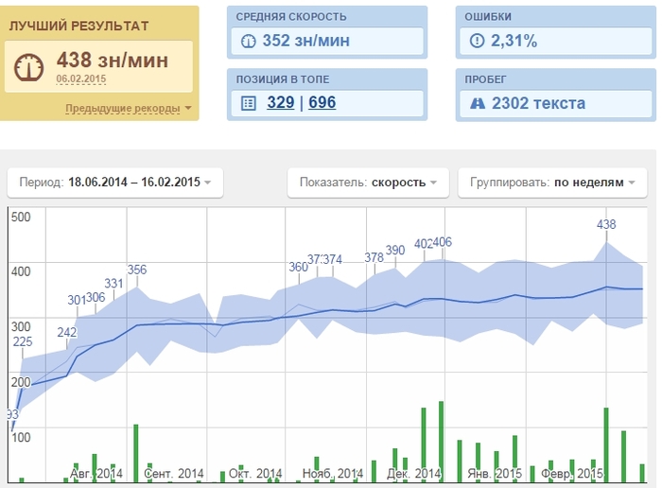Click the ПОЗИЦИЯ В ТОПЕ heading
Viewport: 662px width, 488px height.
point(283,79)
